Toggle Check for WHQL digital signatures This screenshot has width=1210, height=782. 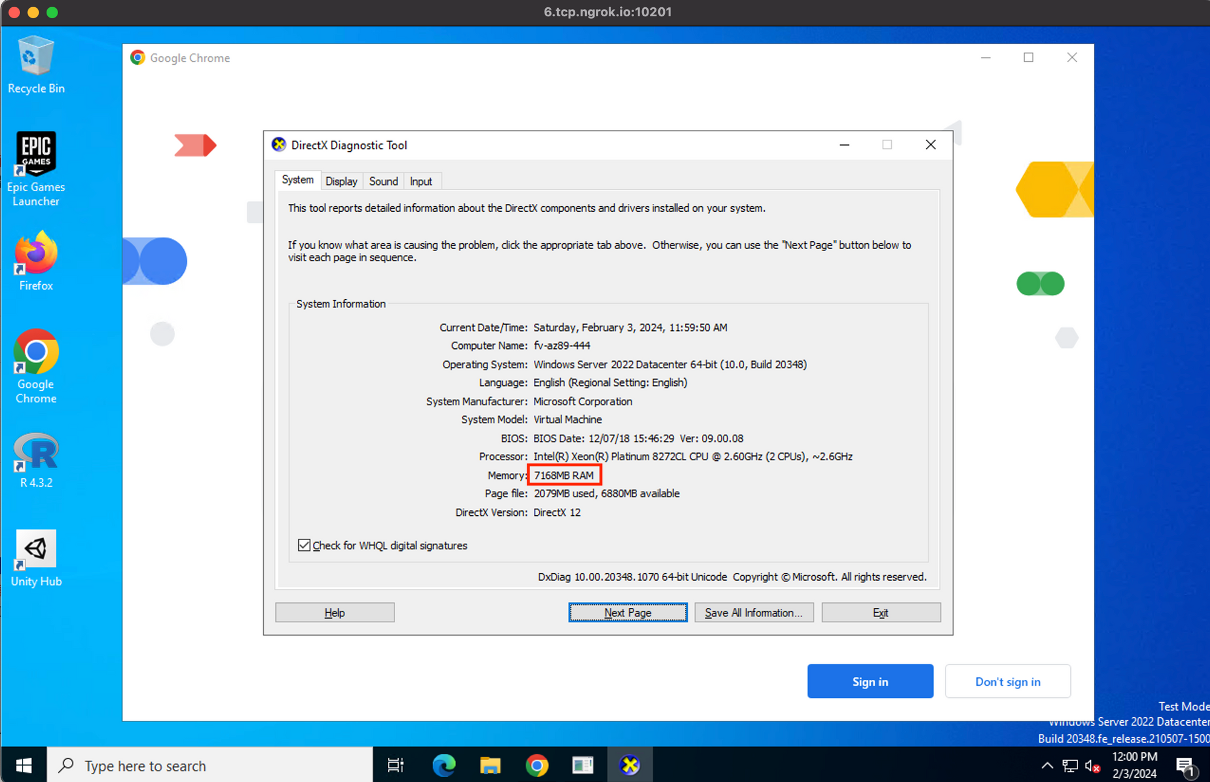pyautogui.click(x=304, y=545)
